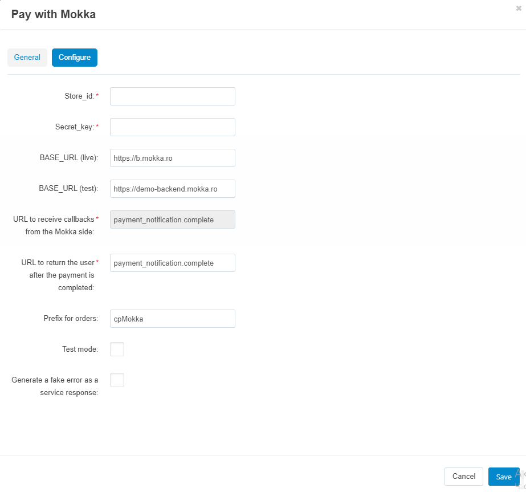Screen dimensions: 526x492
Task: Click the greyed-out callbacks URL field
Action: [172, 219]
